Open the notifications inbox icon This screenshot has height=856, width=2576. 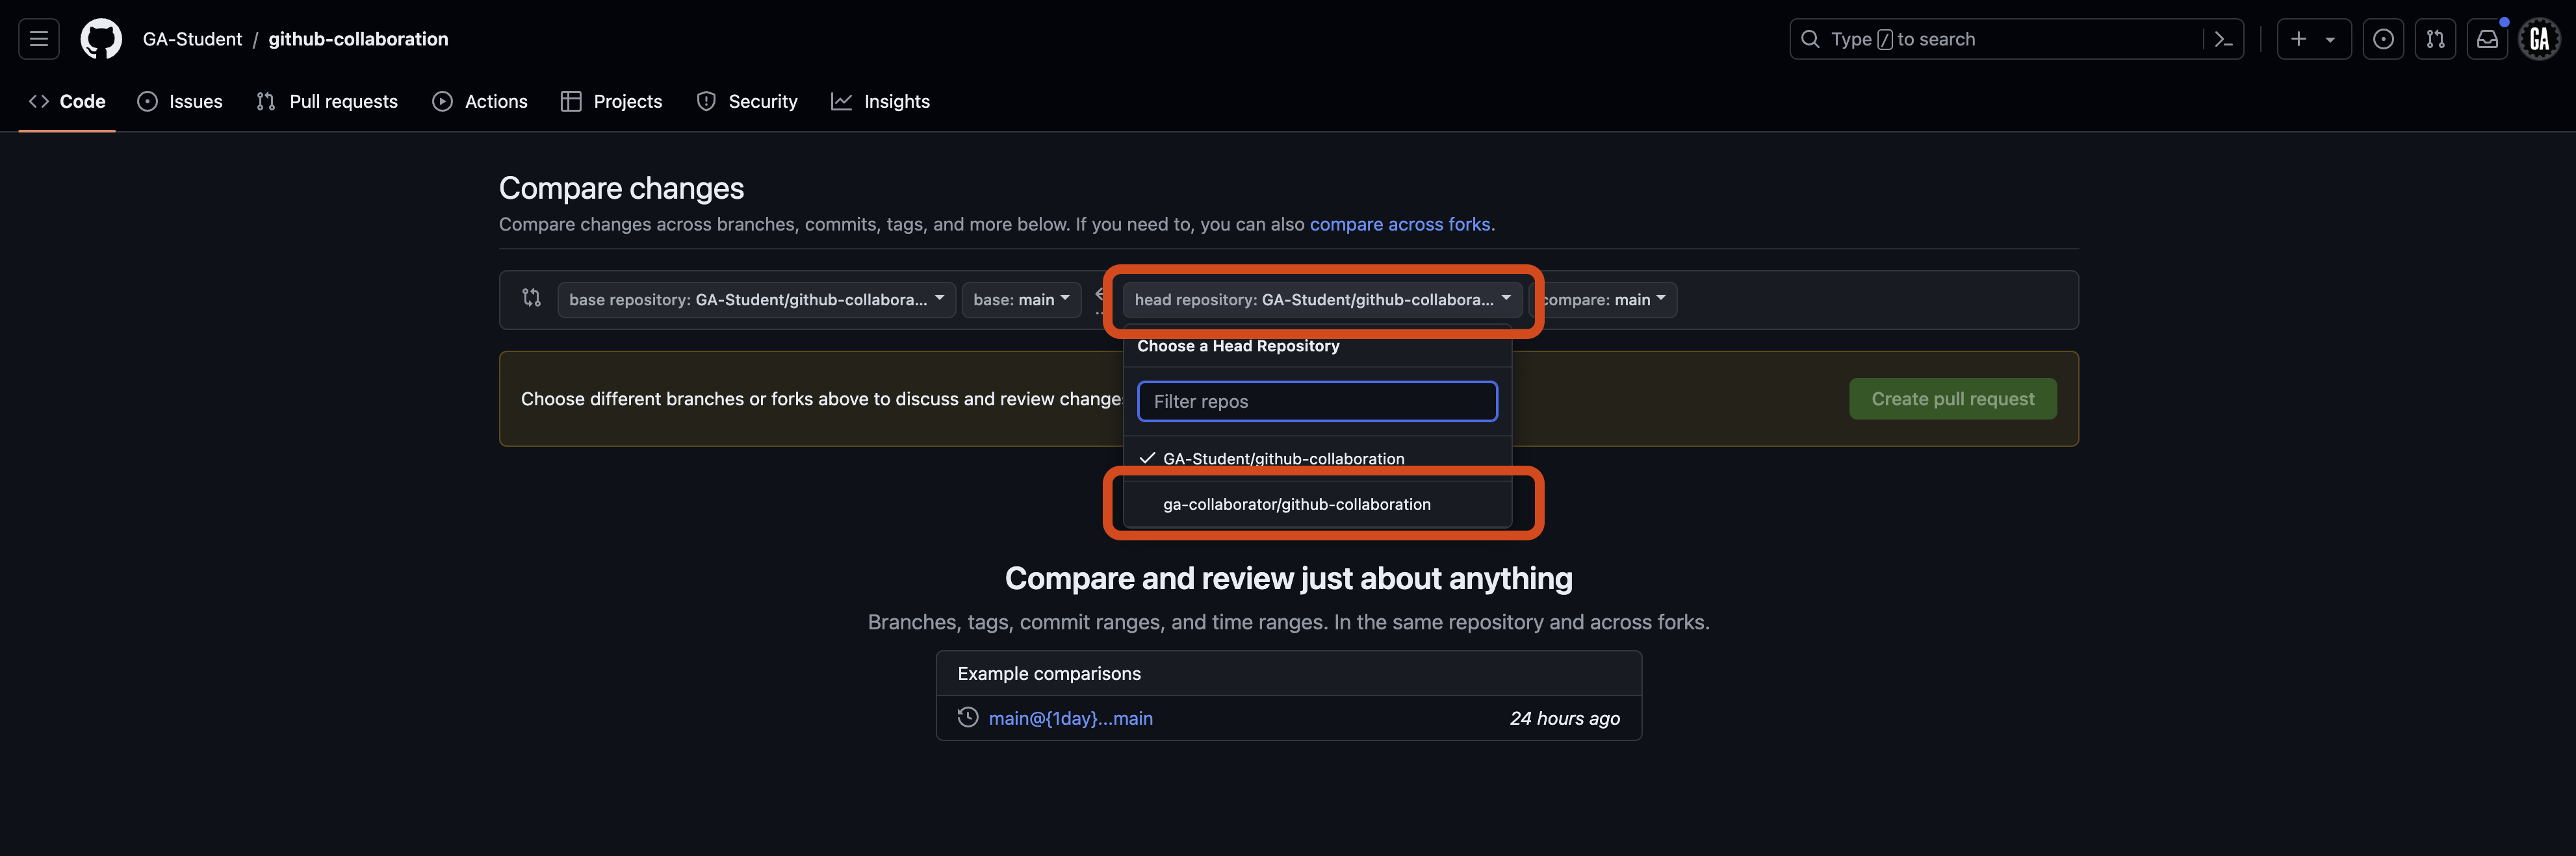2487,38
